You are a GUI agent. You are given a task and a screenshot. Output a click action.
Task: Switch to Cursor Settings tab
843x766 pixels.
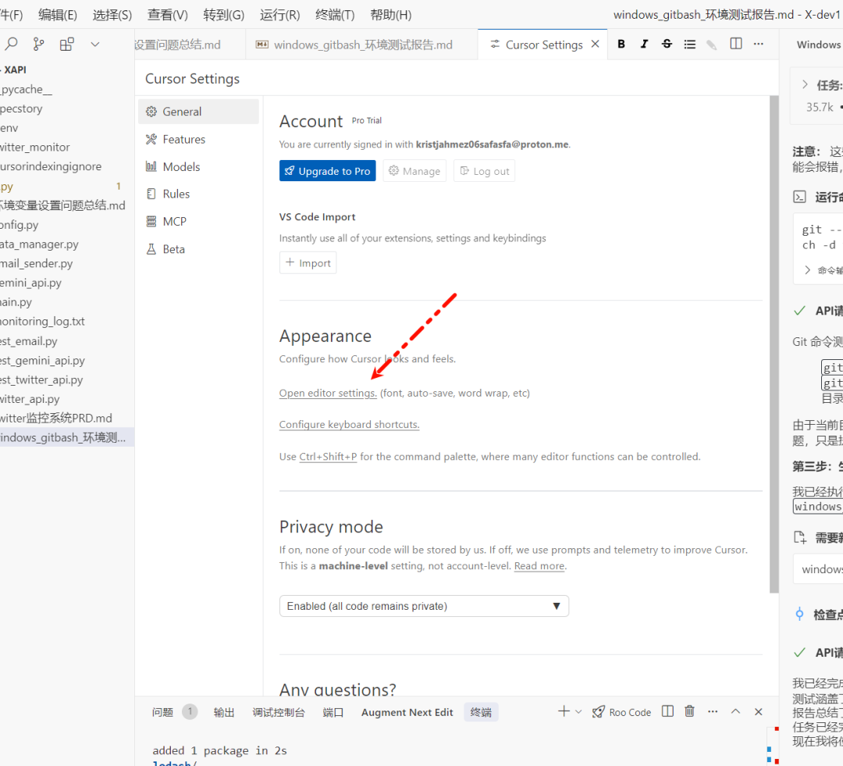coord(544,45)
